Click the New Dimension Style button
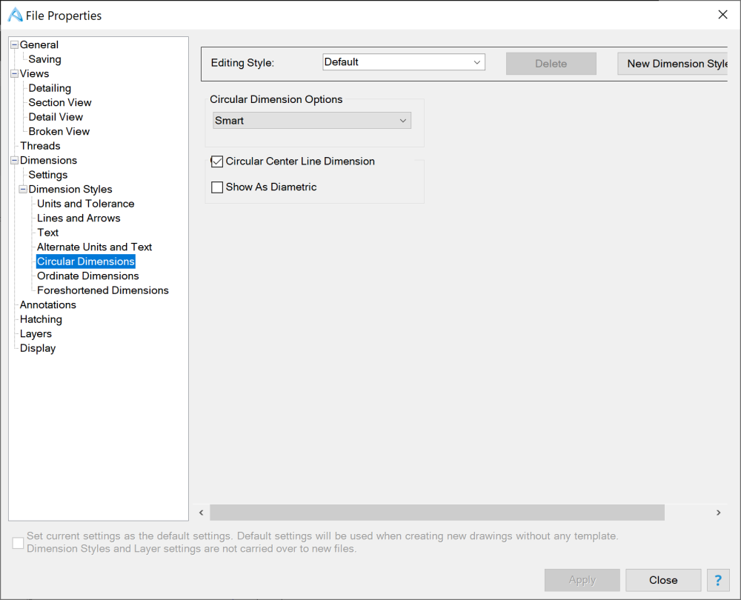 [674, 64]
